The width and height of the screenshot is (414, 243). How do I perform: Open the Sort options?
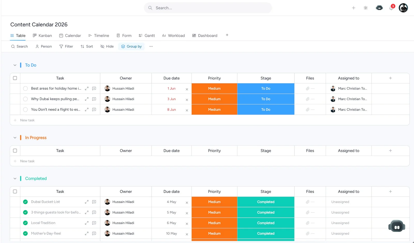87,46
